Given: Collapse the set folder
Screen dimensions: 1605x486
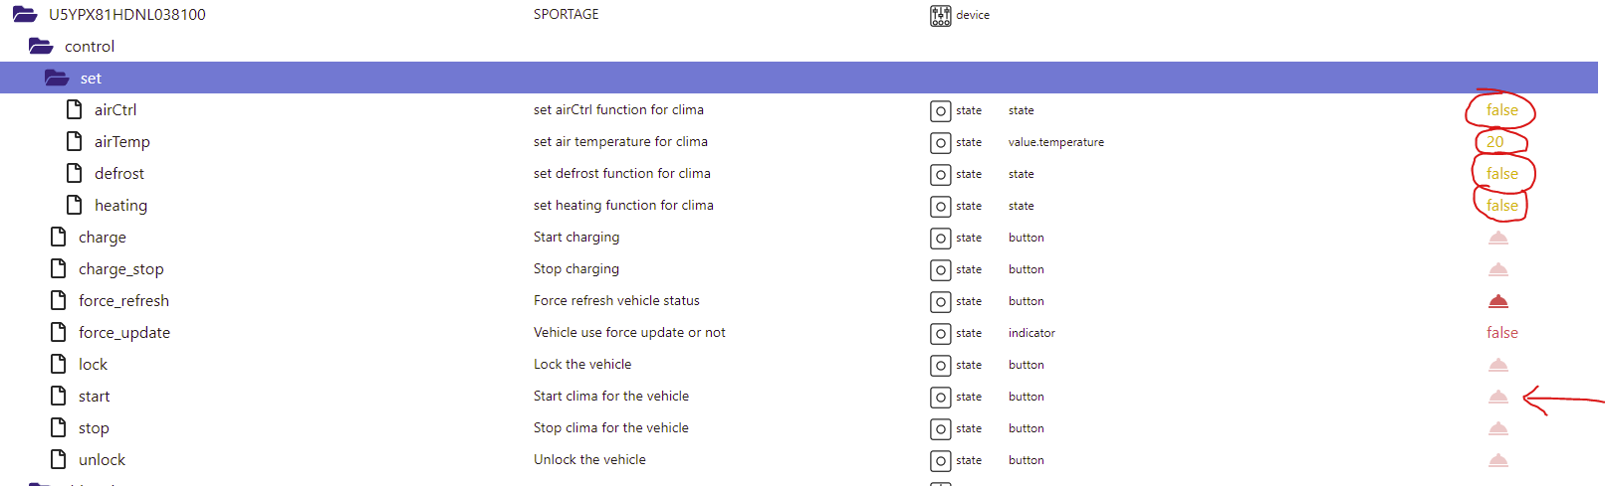Looking at the screenshot, I should [x=57, y=79].
